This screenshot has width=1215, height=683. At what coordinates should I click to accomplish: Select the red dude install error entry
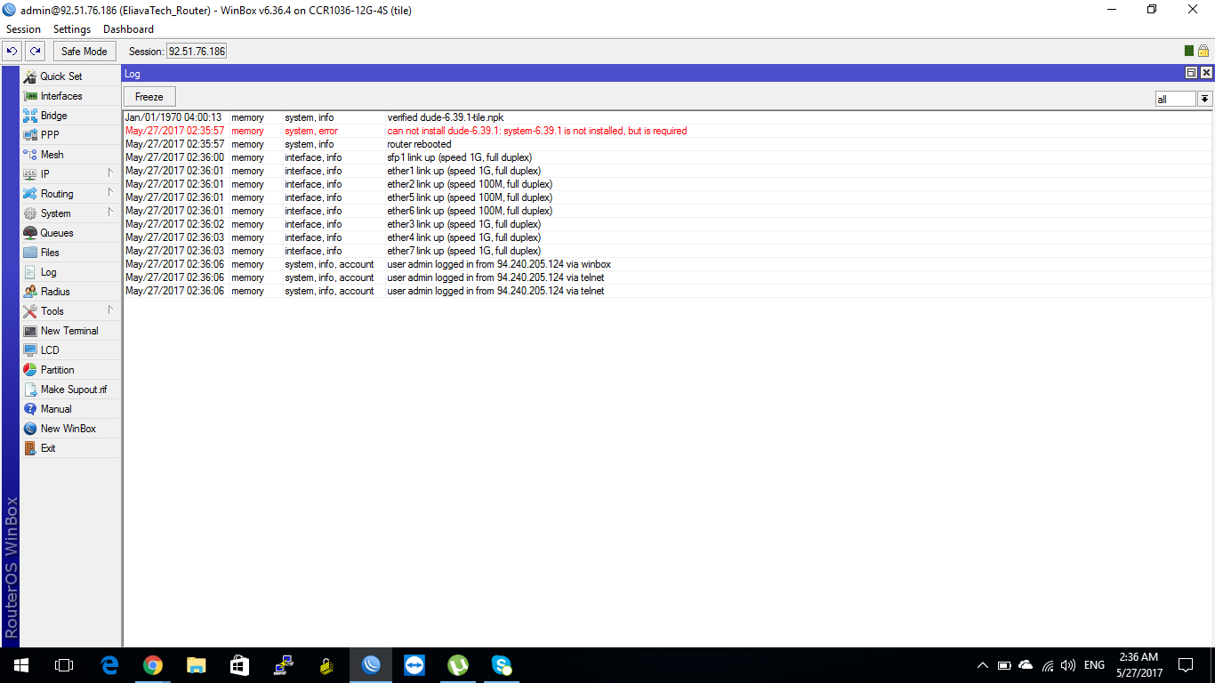(x=667, y=131)
